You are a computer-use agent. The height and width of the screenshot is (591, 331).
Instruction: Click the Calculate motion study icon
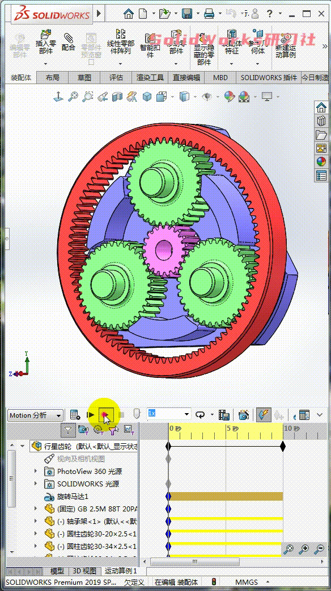coord(75,415)
